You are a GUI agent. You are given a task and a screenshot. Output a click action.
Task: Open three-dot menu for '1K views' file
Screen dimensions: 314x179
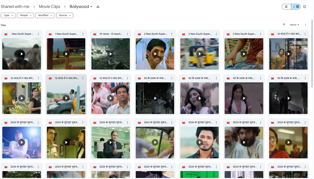point(127,34)
